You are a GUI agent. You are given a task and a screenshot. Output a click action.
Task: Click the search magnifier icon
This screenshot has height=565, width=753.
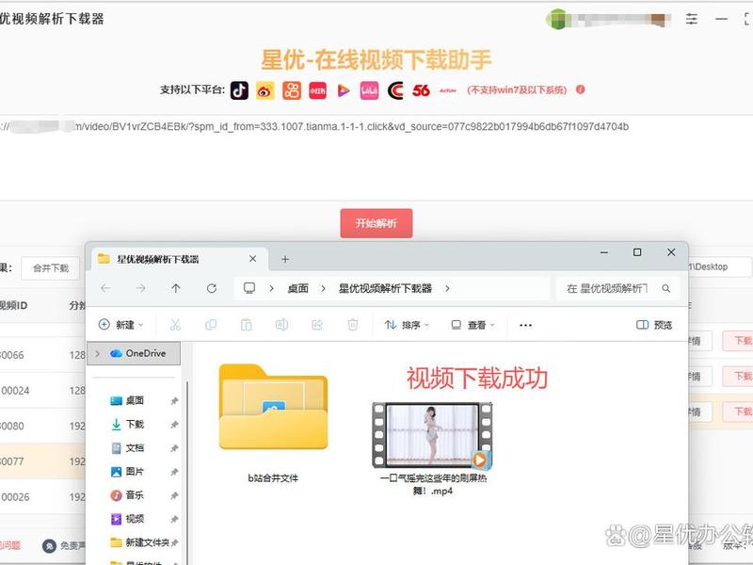tap(666, 288)
